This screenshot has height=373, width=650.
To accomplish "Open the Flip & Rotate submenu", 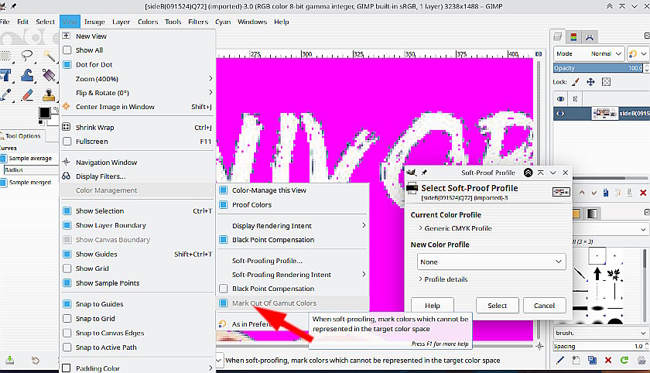I will tap(138, 93).
